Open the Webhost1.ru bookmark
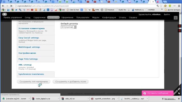The height and width of the screenshot is (102, 182). pyautogui.click(x=138, y=10)
